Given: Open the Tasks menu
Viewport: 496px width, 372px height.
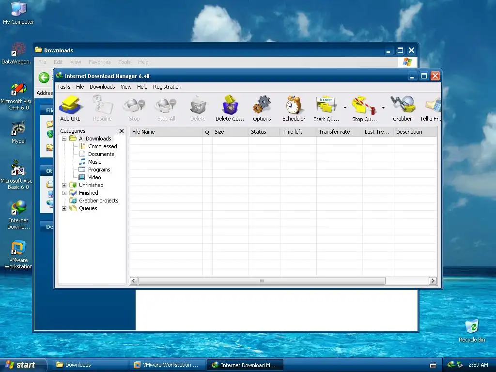Looking at the screenshot, I should point(64,87).
